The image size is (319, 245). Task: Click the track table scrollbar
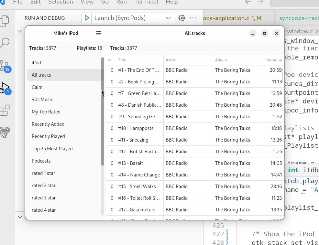click(282, 75)
